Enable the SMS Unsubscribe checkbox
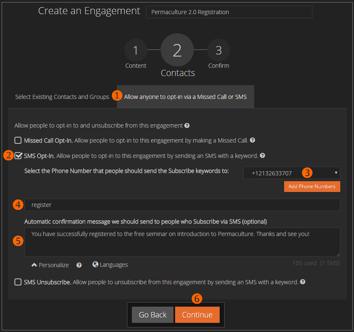This screenshot has height=332, width=354. tap(18, 282)
